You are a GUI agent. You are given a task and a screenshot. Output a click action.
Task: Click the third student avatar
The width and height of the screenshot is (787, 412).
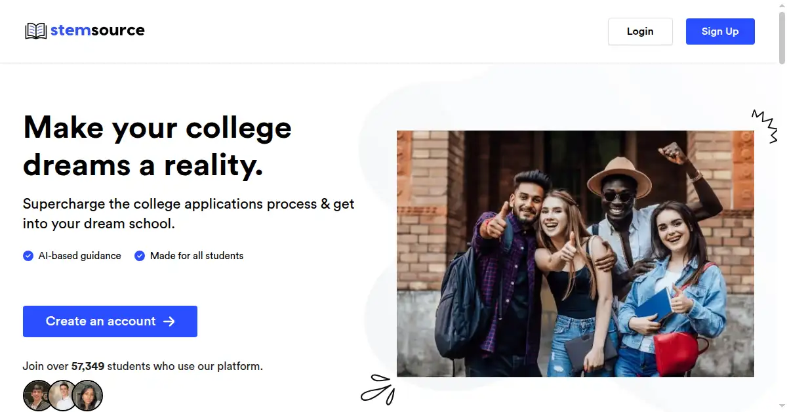click(87, 396)
